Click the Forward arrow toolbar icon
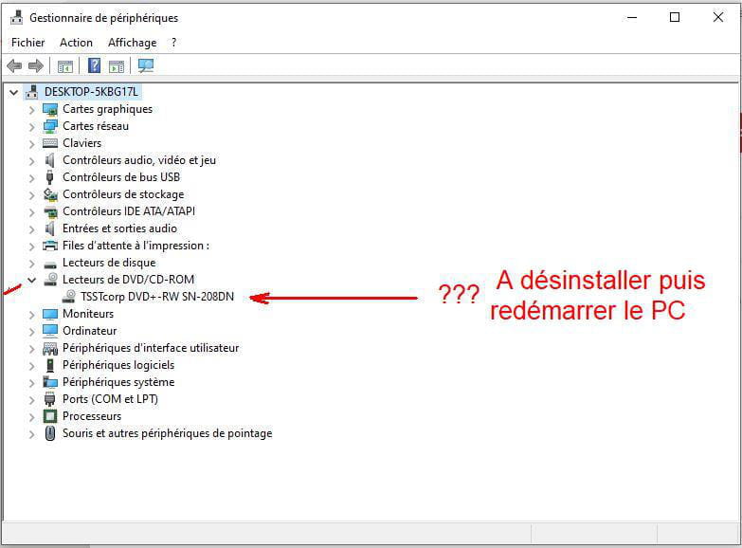The height and width of the screenshot is (548, 742). click(35, 65)
